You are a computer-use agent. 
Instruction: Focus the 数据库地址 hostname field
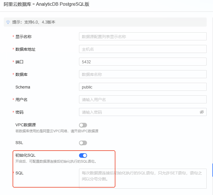143,49
